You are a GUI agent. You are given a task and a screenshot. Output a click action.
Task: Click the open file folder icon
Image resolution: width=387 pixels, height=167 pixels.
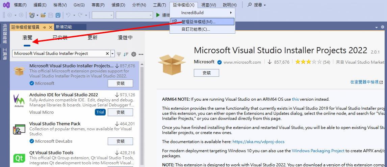[43, 15]
